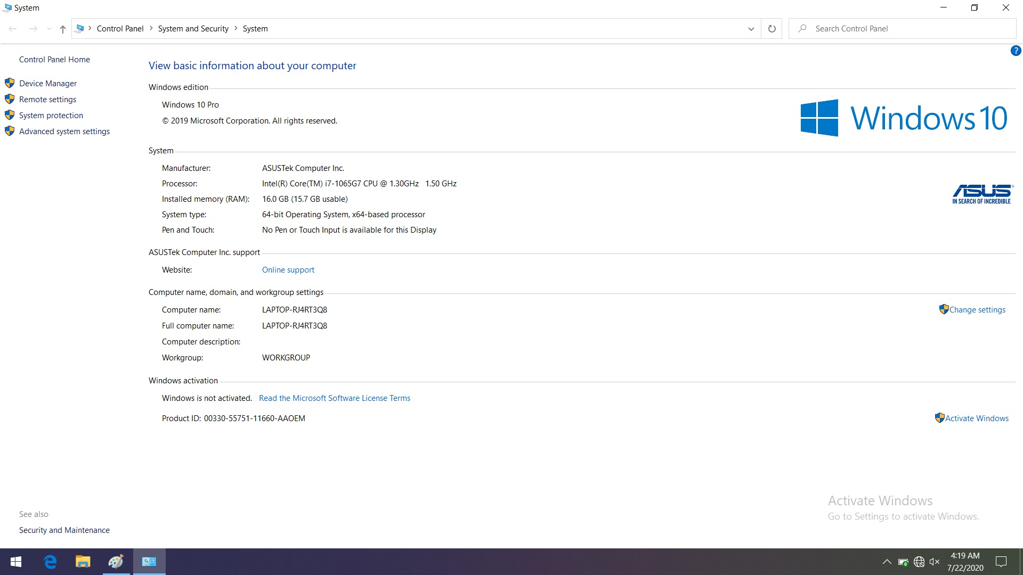
Task: Click the Windows Start button
Action: tap(16, 562)
